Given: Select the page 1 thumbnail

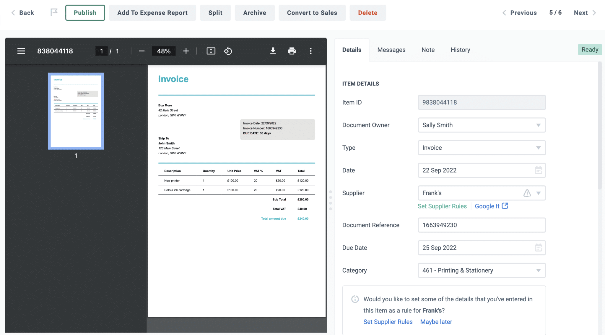Looking at the screenshot, I should click(75, 111).
